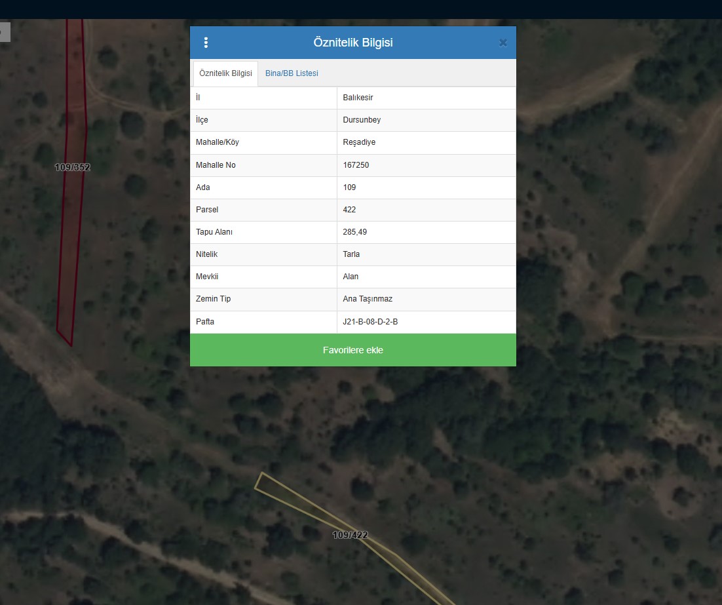The image size is (722, 605).
Task: Click the Zemin Tip value Ana Taşınmaz
Action: (x=368, y=299)
